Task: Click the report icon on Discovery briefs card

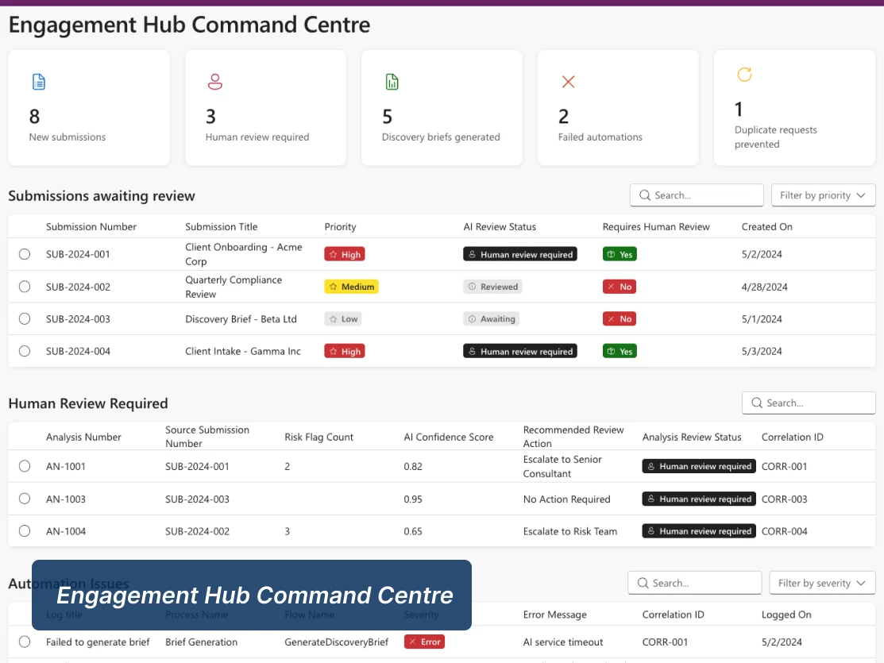Action: (x=392, y=83)
